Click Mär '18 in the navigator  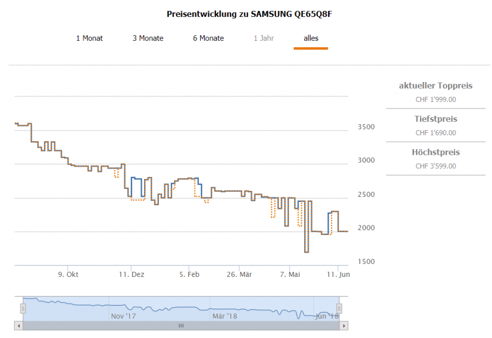click(x=224, y=316)
